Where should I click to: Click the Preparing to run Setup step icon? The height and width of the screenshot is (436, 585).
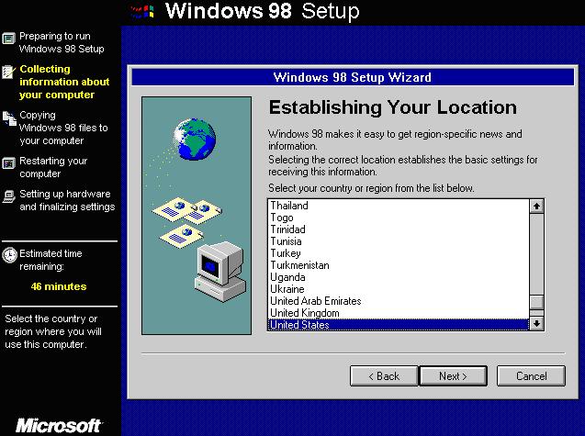point(9,38)
